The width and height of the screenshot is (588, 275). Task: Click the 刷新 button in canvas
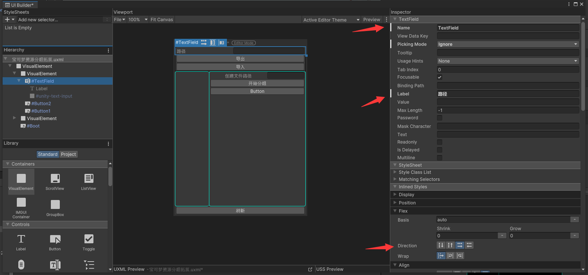click(240, 211)
